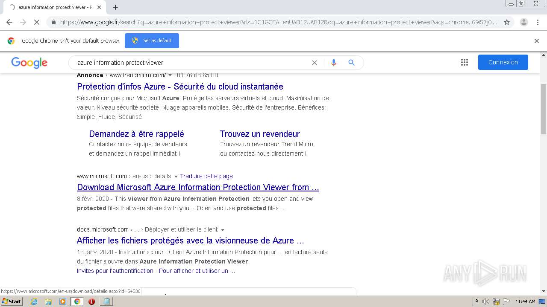Image resolution: width=547 pixels, height=307 pixels.
Task: Show hidden system tray icons
Action: point(476,301)
